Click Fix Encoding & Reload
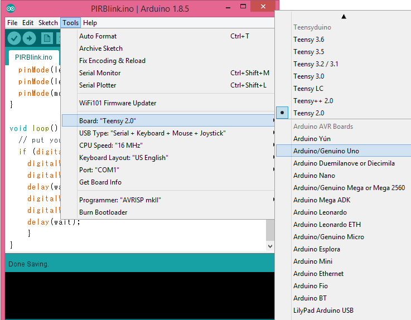The image size is (411, 320). 168,61
